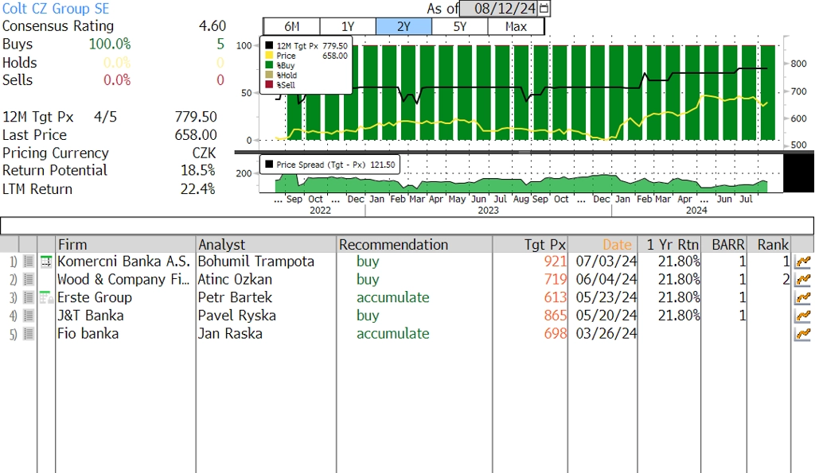
Task: Click target price 719
Action: click(x=555, y=279)
